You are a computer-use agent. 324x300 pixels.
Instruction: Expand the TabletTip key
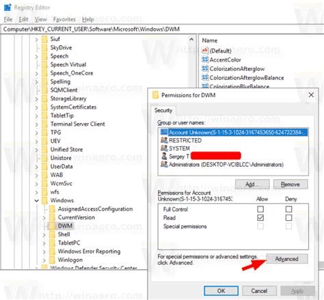click(x=36, y=115)
